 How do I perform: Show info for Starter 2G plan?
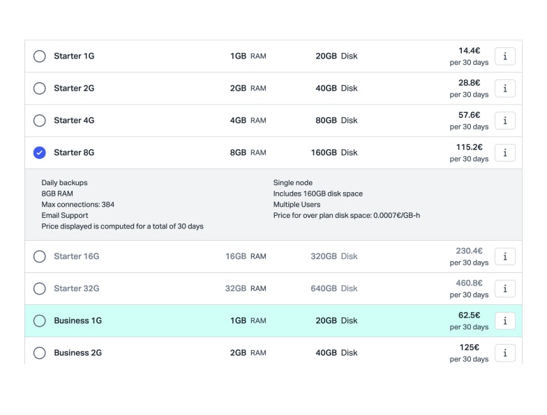[x=505, y=88]
